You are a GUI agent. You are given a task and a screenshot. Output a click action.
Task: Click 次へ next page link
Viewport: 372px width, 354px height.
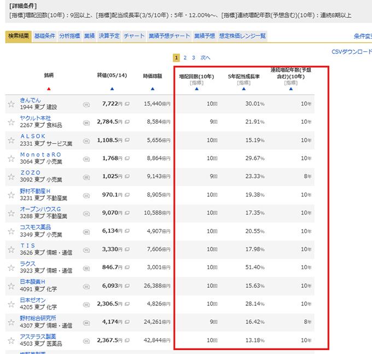205,57
